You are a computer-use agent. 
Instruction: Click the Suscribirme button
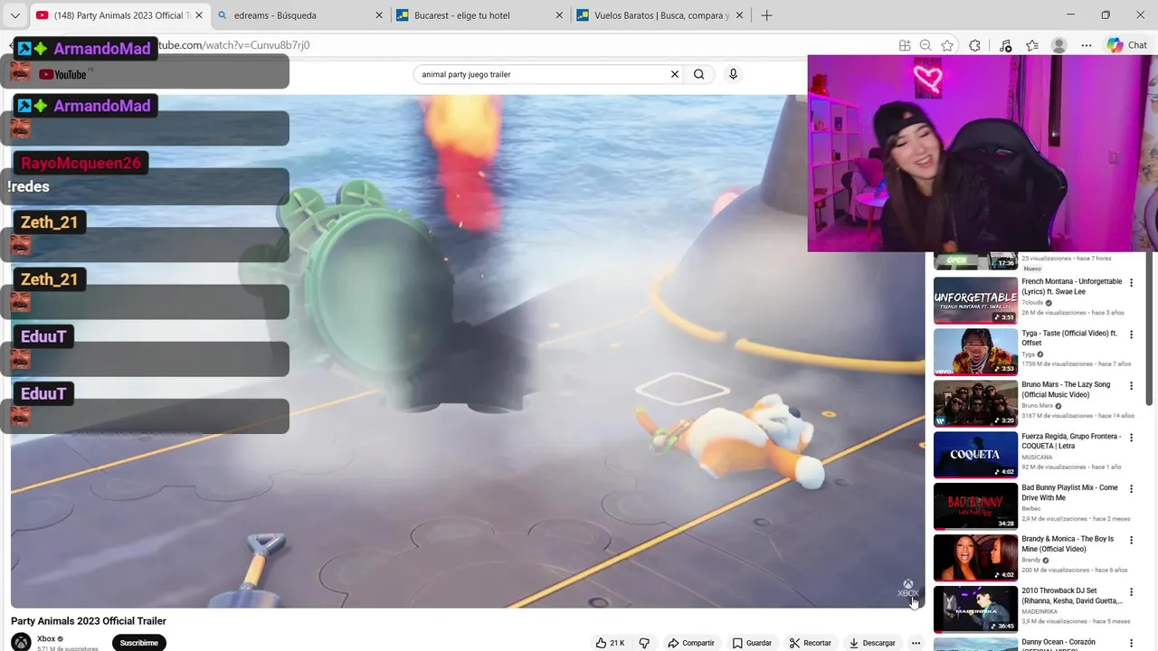(138, 643)
